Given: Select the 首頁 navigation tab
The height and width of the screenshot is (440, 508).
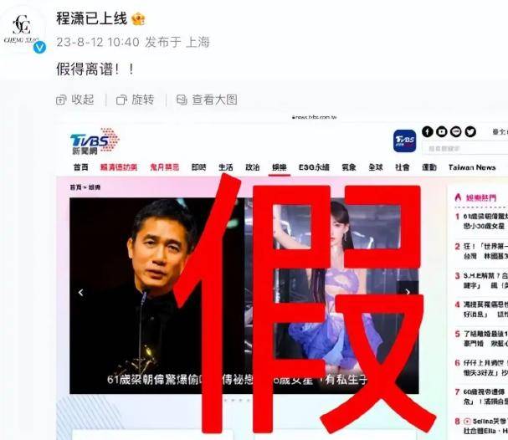Looking at the screenshot, I should point(80,167).
